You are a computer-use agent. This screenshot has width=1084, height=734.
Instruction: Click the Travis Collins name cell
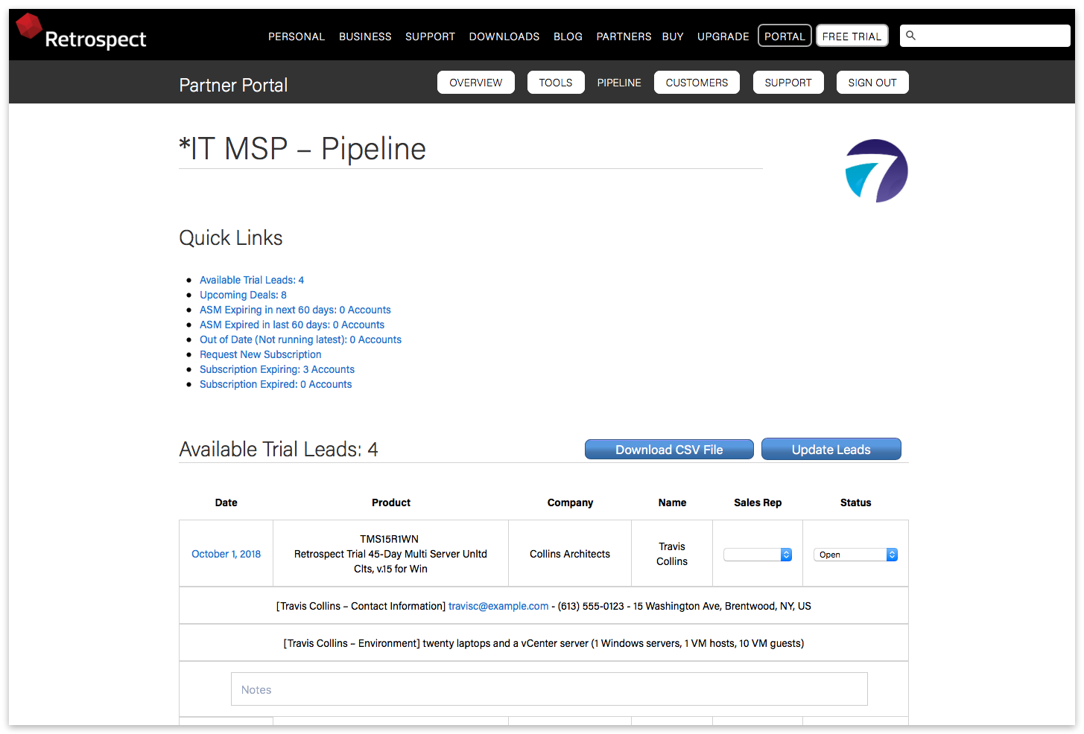672,554
